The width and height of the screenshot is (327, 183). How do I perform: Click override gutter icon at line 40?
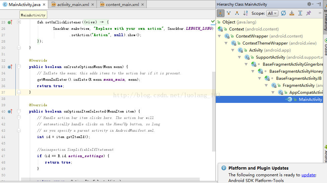point(10,111)
